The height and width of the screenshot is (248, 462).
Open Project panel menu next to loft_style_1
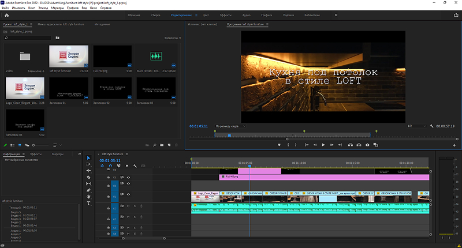tap(31, 24)
